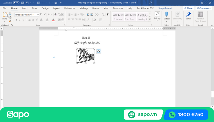Toggle AutoSave switch off/on
Image resolution: width=214 pixels, height=122 pixels.
pos(16,3)
